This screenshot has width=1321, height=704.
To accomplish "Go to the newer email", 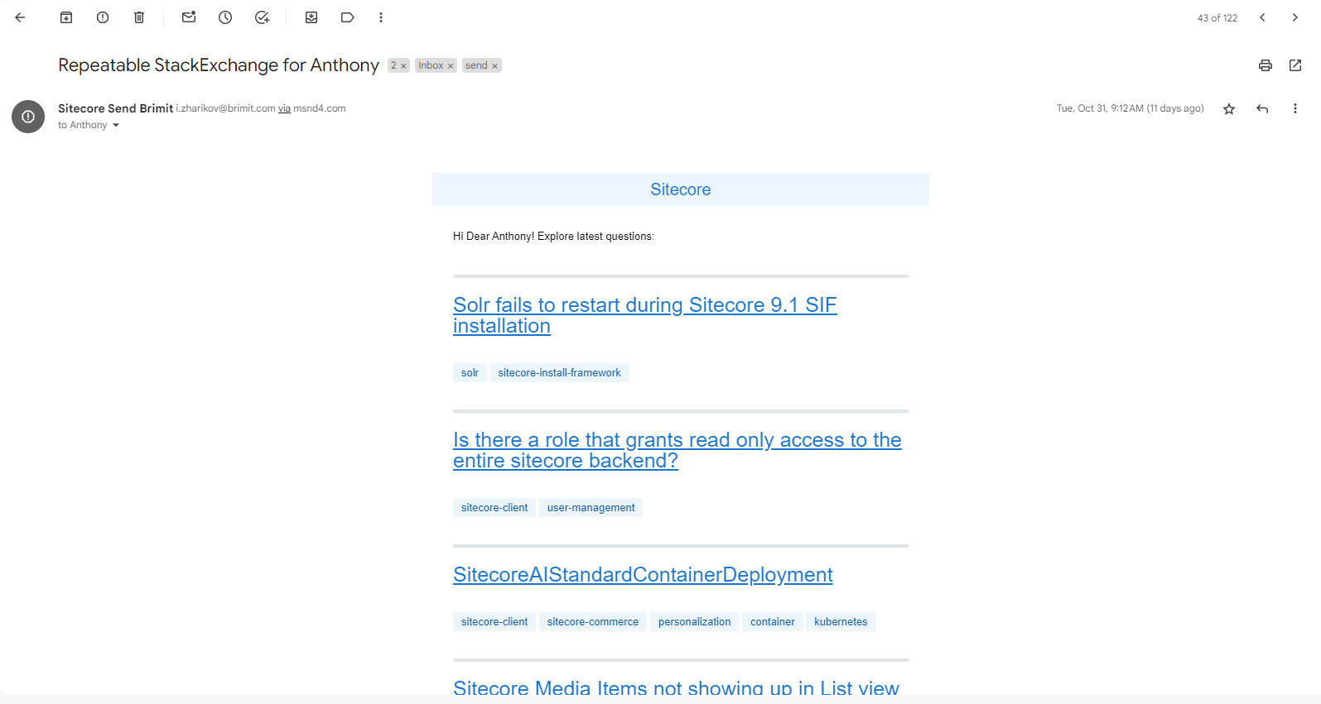I will pos(1262,17).
